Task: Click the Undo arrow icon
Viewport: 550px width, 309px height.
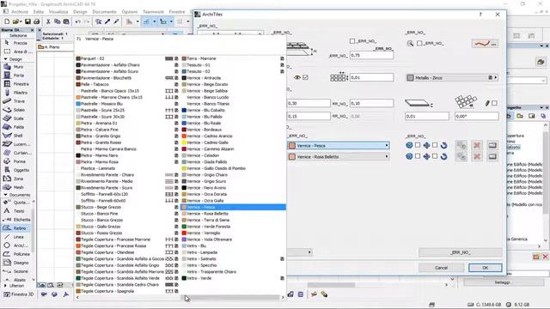Action: (x=78, y=21)
